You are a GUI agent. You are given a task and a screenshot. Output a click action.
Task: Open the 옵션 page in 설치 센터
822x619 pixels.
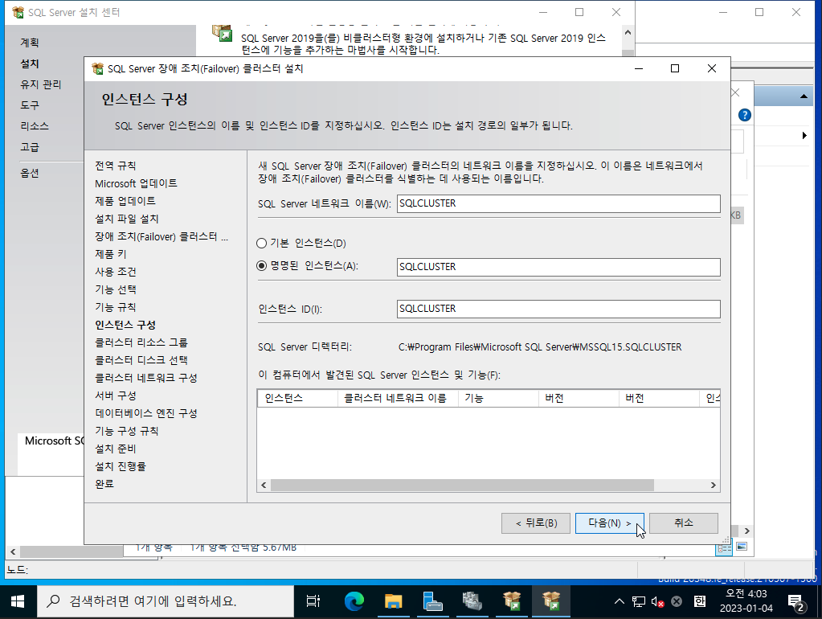click(x=30, y=173)
